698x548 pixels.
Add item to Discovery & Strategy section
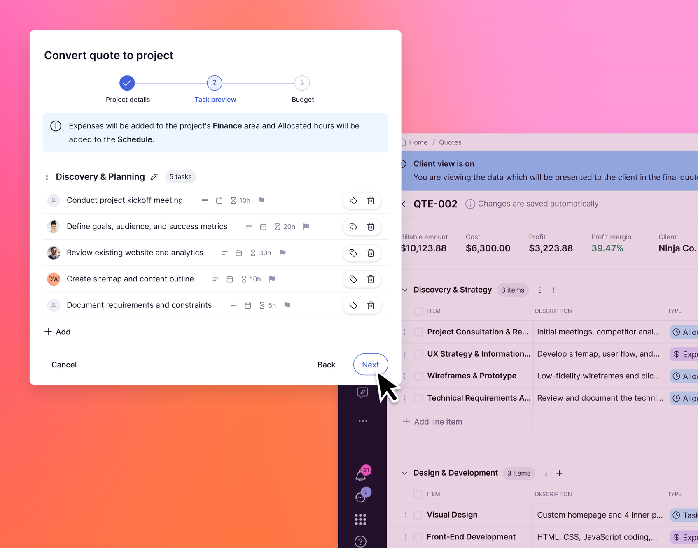pos(553,290)
